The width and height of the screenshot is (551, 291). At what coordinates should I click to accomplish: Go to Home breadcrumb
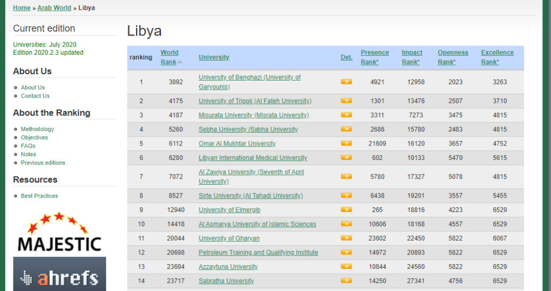pos(22,8)
